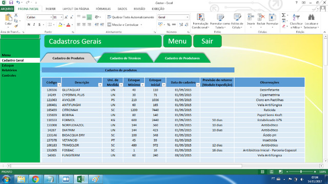Open the font size dropdown
The height and width of the screenshot is (184, 328).
(x=61, y=17)
